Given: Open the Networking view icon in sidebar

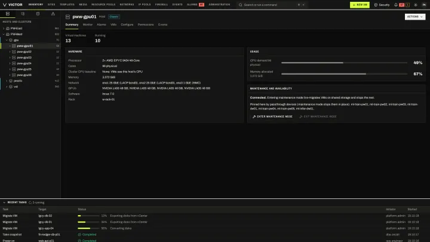Looking at the screenshot, I should (x=53, y=14).
